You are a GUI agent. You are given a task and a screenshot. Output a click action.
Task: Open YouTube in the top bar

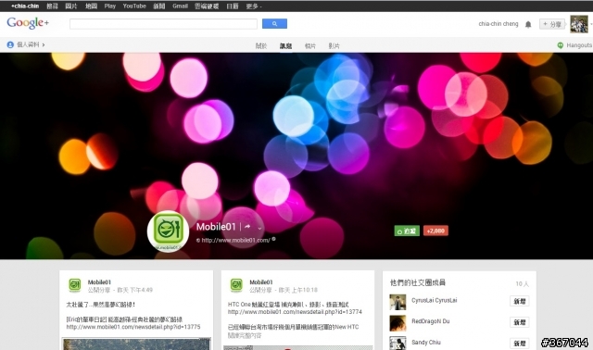[x=134, y=6]
